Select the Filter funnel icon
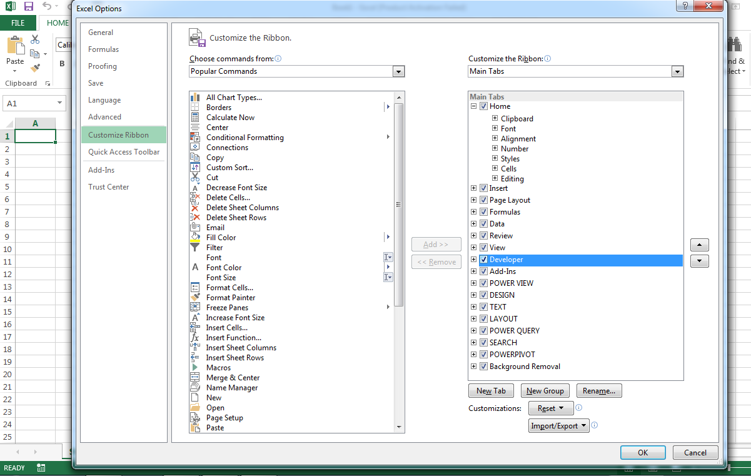Screen dimensions: 751x476 click(x=194, y=247)
